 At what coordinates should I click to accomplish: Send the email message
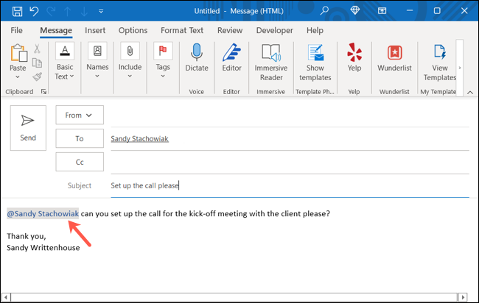(28, 128)
